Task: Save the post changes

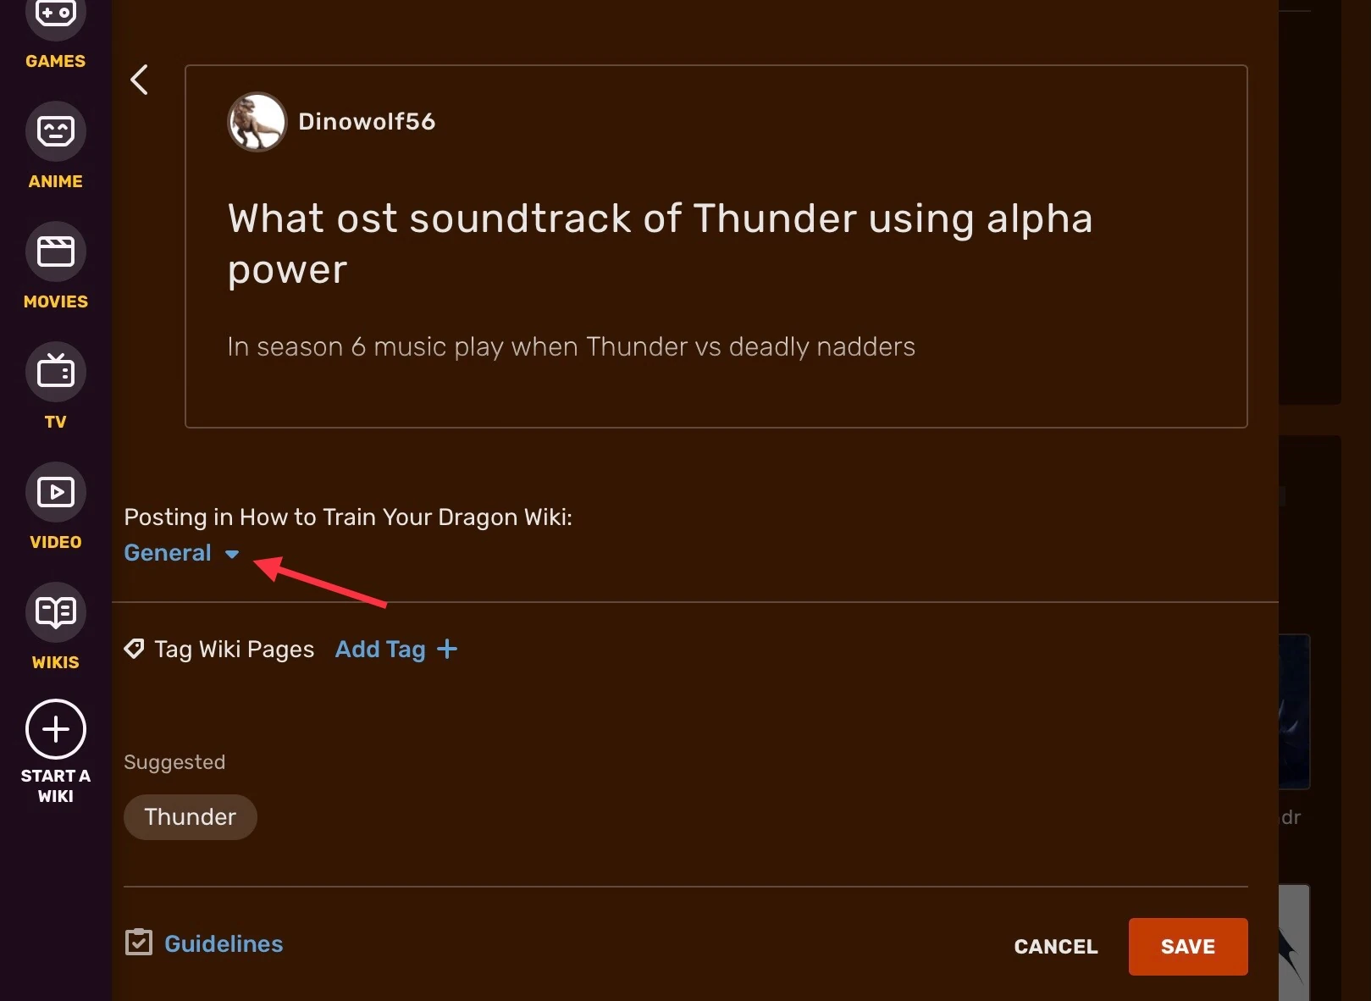Action: (x=1187, y=947)
